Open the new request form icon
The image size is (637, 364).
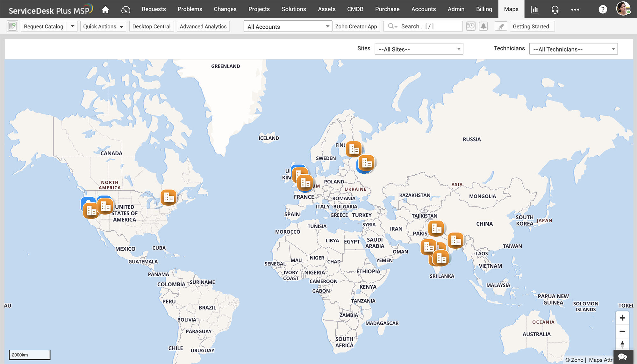[12, 26]
